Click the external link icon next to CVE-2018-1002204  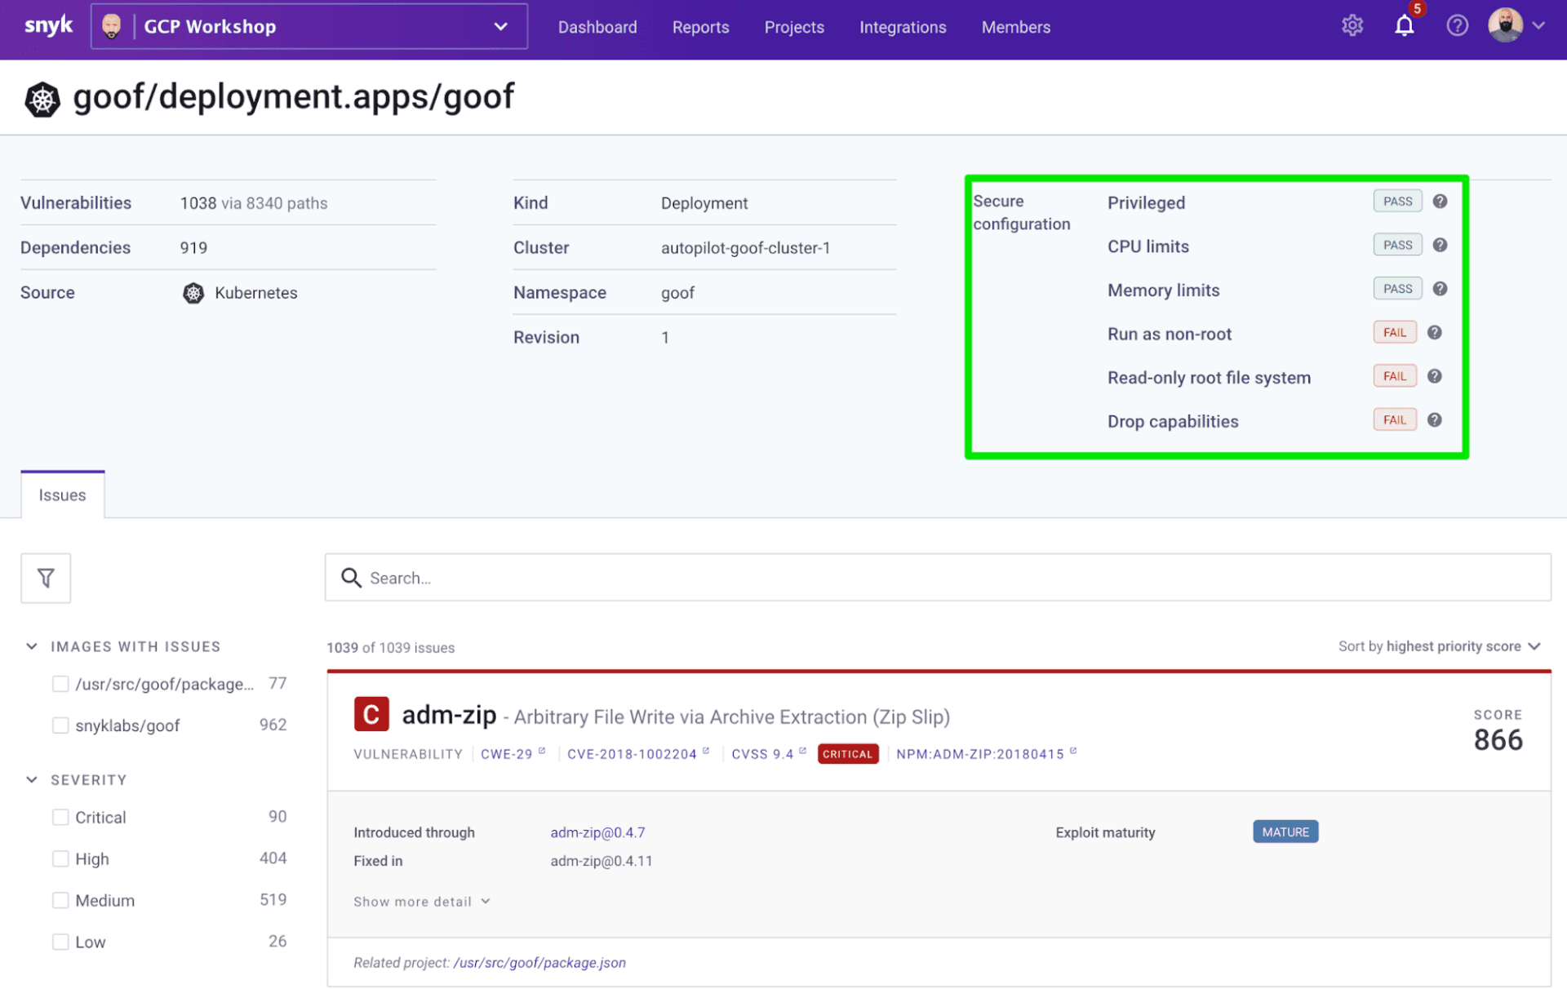pos(706,751)
